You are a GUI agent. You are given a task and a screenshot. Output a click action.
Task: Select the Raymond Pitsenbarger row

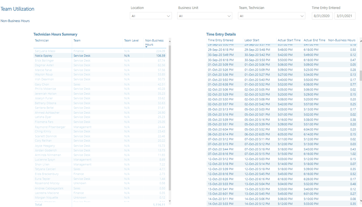[50, 127]
